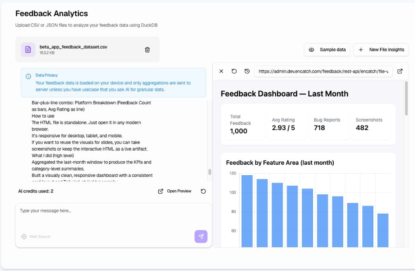The image size is (415, 271).
Task: Click the file name beta_app_feedback_dataset.csv
Action: [73, 47]
